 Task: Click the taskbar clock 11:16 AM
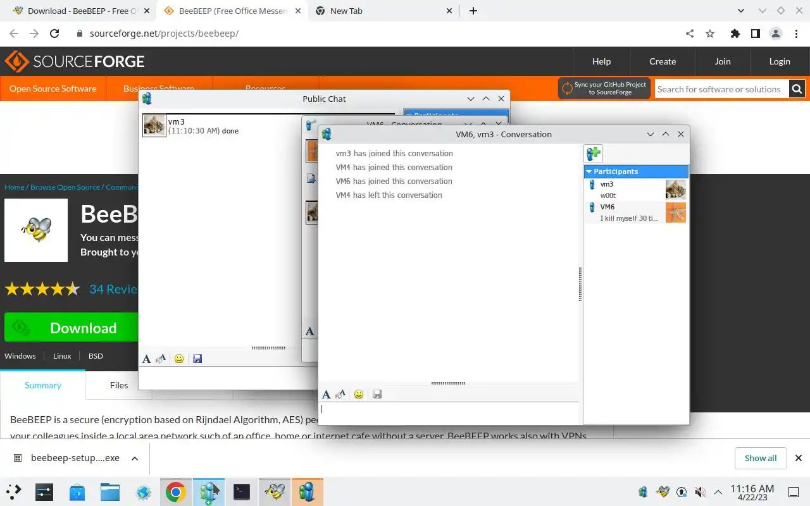click(x=752, y=492)
